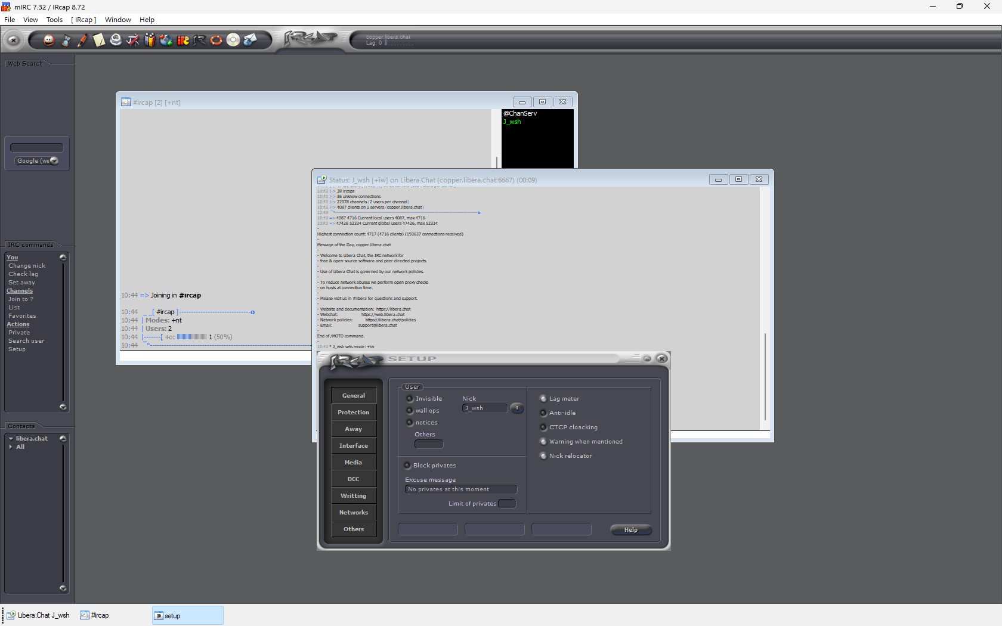
Task: Click the orange lifebuoy toolbar icon
Action: pyautogui.click(x=217, y=40)
